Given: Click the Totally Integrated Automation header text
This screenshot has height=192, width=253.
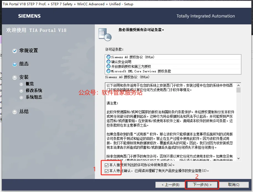Looking at the screenshot, I should coord(205,16).
